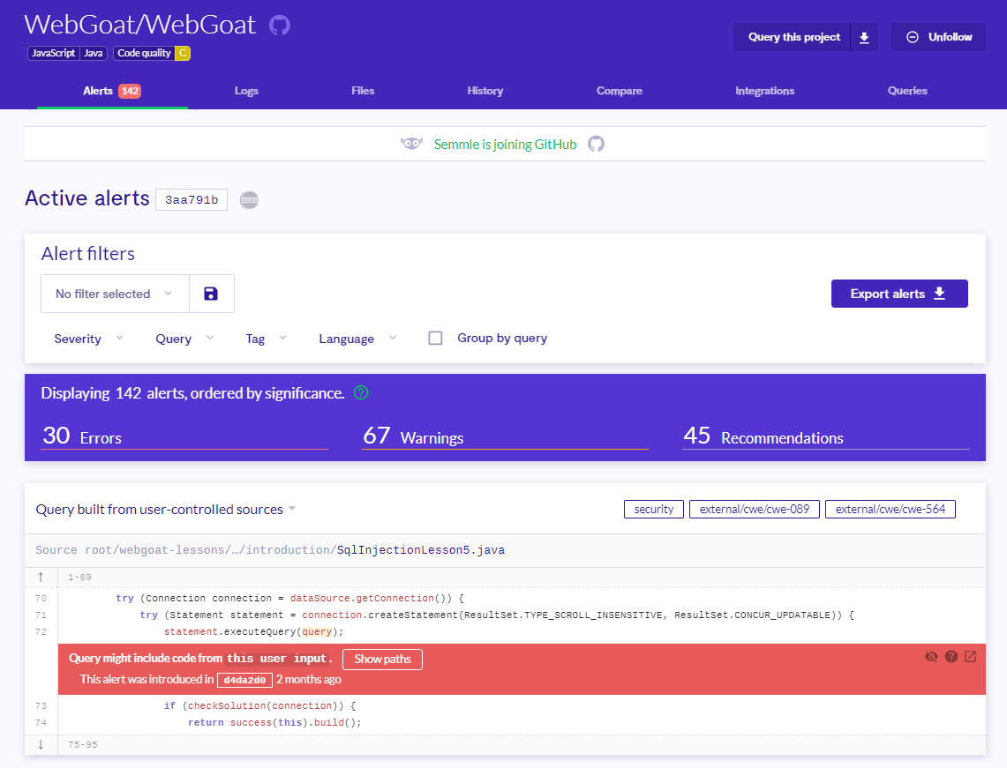The height and width of the screenshot is (768, 1007).
Task: Open the No filter selected dropdown
Action: [115, 294]
